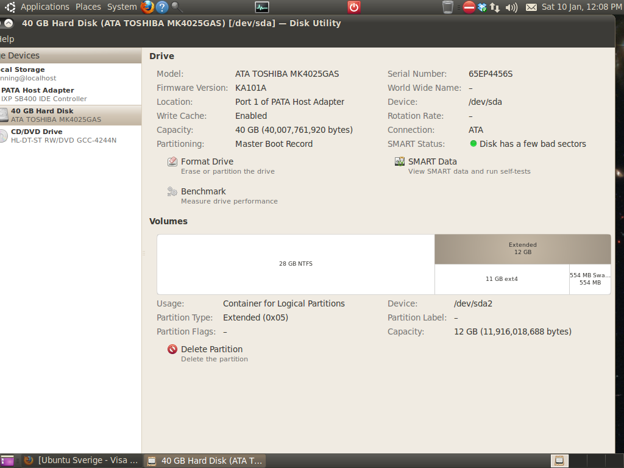Screen dimensions: 624x468
Task: Select PATA Host Adapter in the sidebar
Action: click(x=71, y=94)
